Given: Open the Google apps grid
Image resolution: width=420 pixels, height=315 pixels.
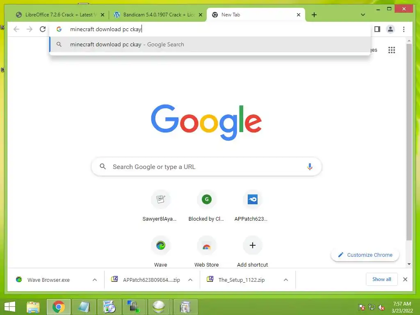Looking at the screenshot, I should (x=392, y=50).
